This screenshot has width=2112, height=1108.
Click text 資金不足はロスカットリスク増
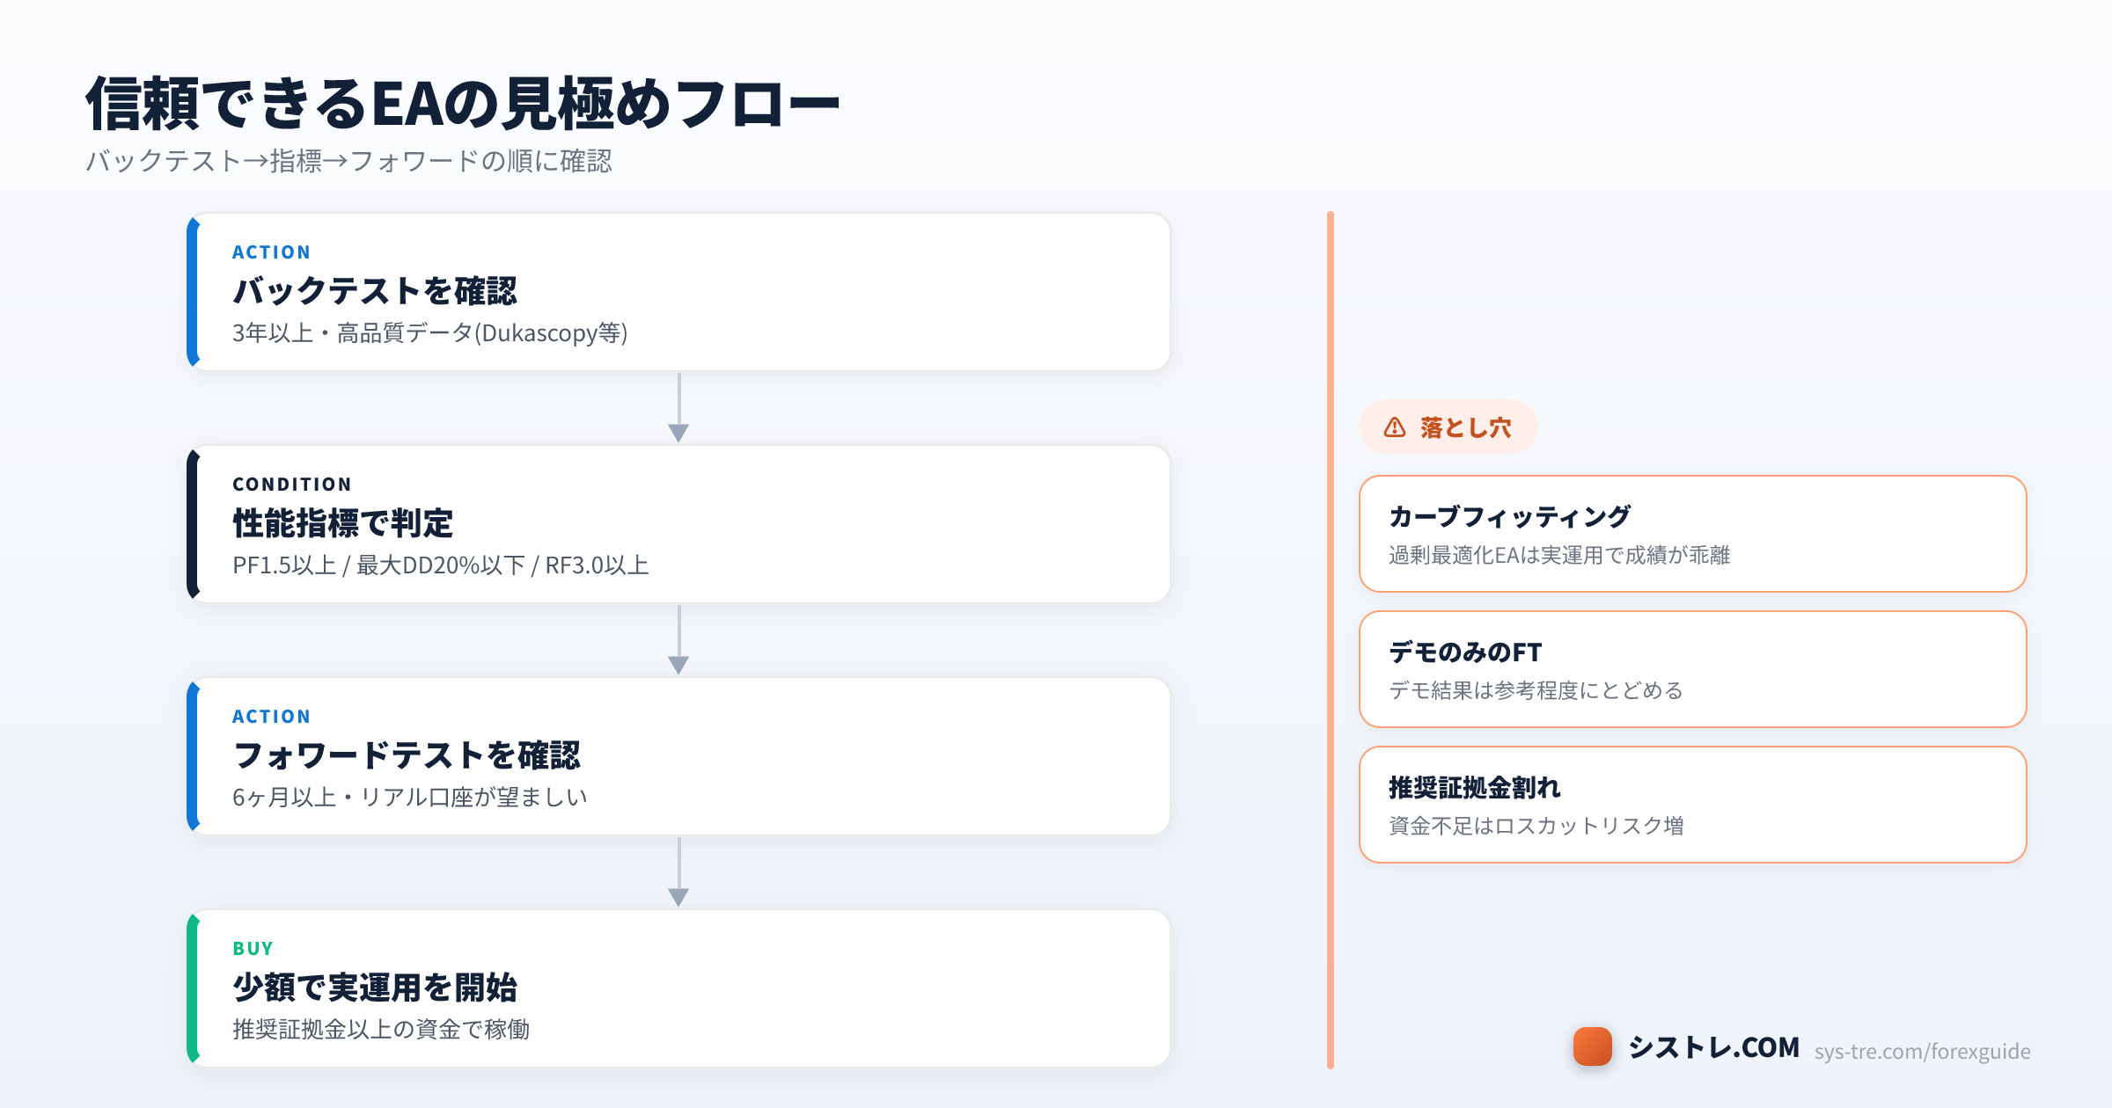pos(1536,827)
